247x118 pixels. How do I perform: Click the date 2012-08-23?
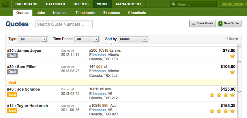(70, 71)
